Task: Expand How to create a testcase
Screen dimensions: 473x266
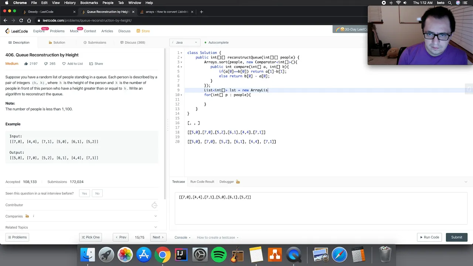Action: click(218, 238)
